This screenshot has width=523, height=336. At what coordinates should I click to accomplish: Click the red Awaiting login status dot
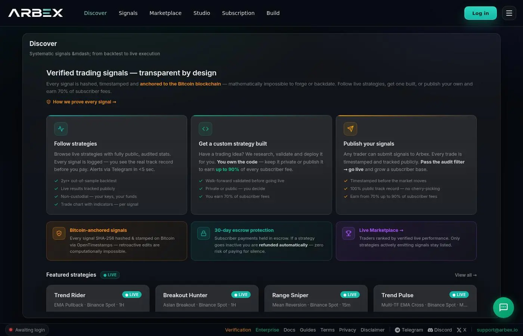[11, 330]
